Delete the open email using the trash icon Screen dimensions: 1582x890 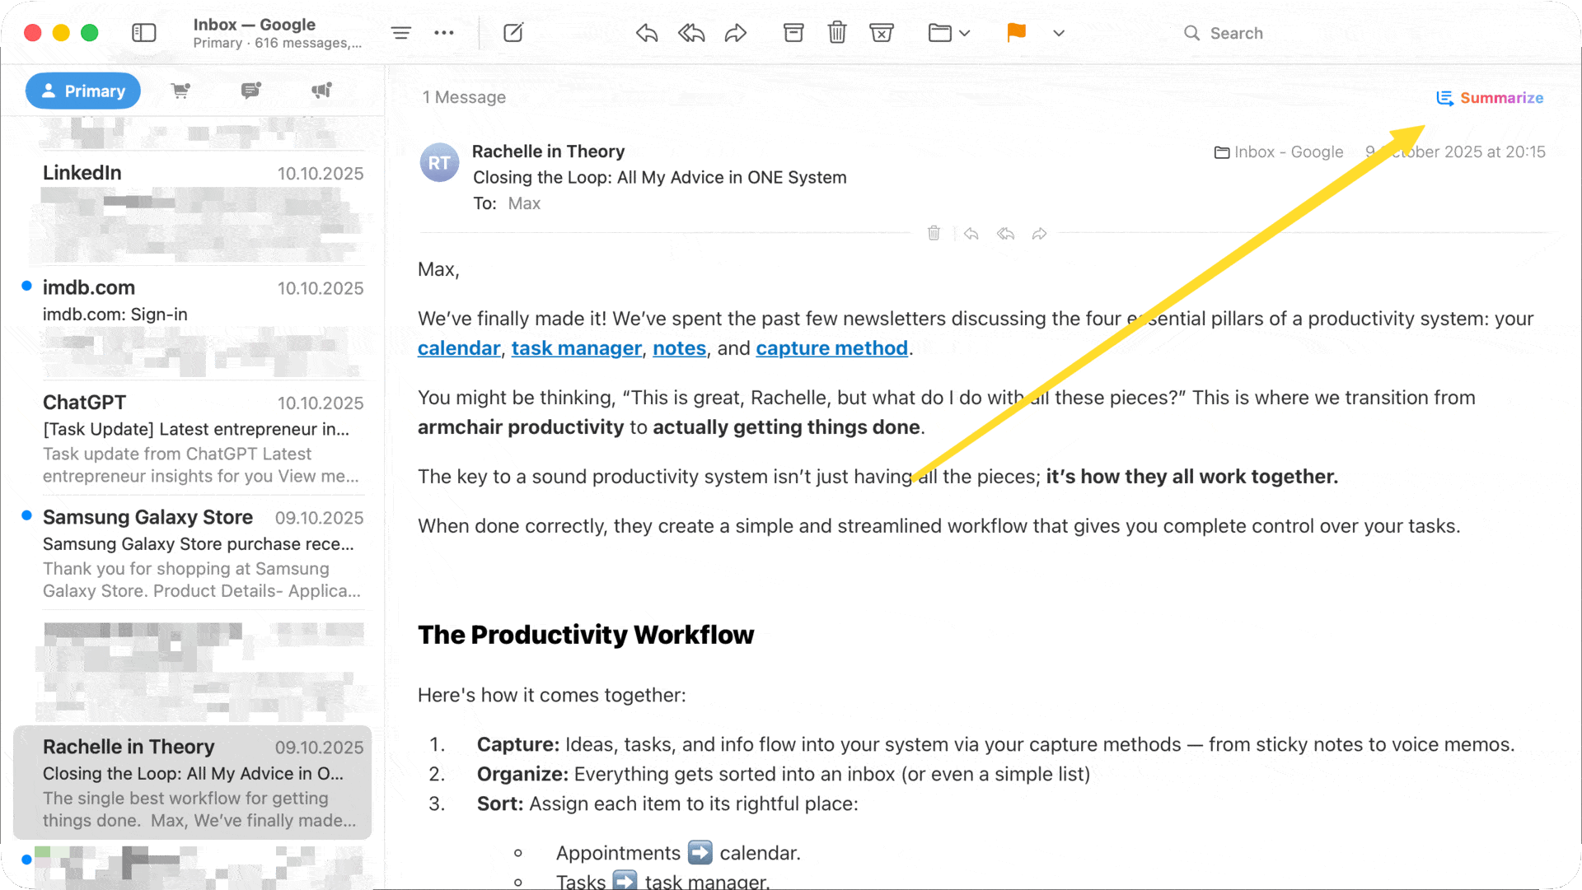[x=837, y=33]
